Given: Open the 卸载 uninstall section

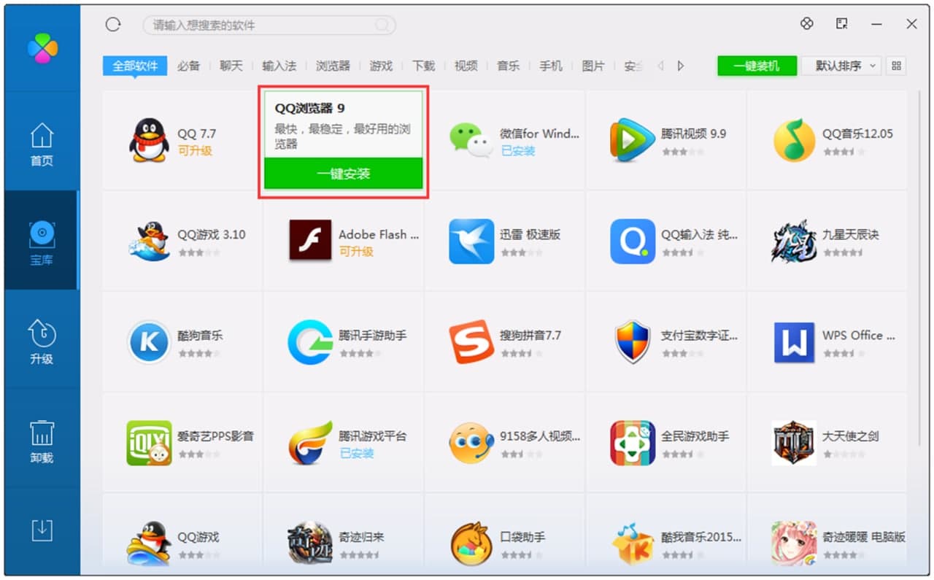Looking at the screenshot, I should pyautogui.click(x=42, y=441).
